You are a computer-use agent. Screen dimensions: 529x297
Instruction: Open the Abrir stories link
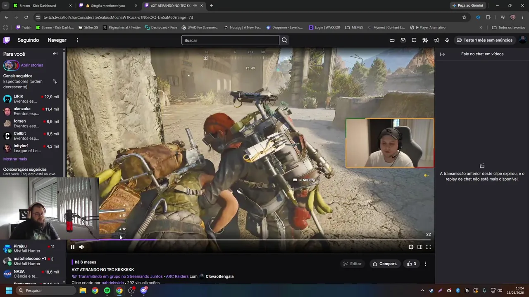[x=32, y=65]
